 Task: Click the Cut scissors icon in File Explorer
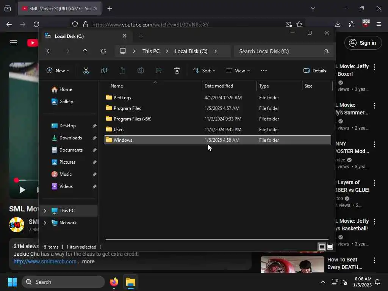tap(86, 71)
